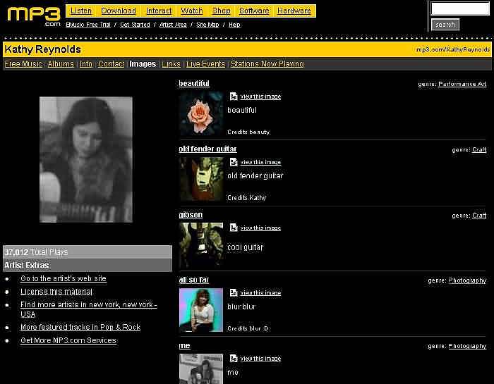Open the Watch menu
The height and width of the screenshot is (384, 494).
pos(191,11)
